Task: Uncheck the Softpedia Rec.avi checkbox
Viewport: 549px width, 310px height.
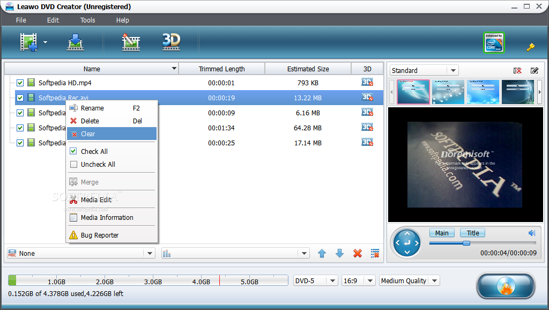Action: pyautogui.click(x=20, y=98)
